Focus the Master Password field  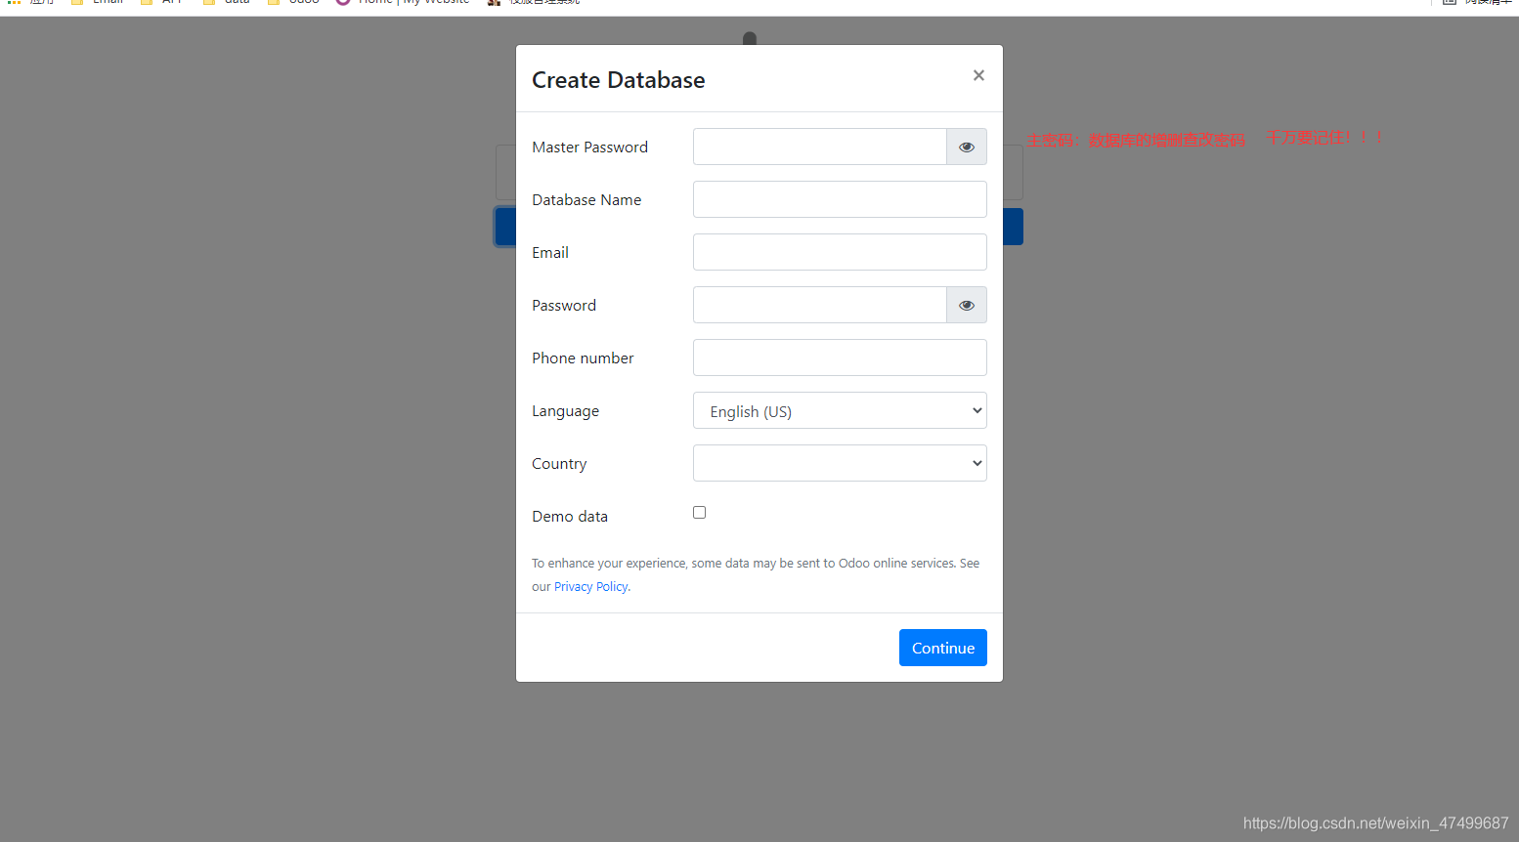[x=819, y=147]
